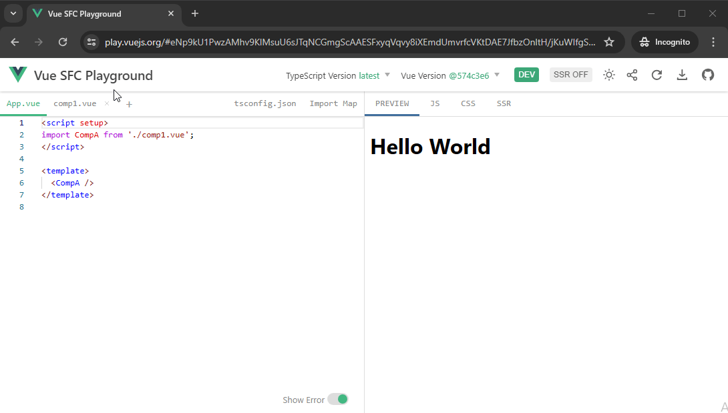Image resolution: width=728 pixels, height=413 pixels.
Task: Click the browser forward arrow
Action: (39, 42)
